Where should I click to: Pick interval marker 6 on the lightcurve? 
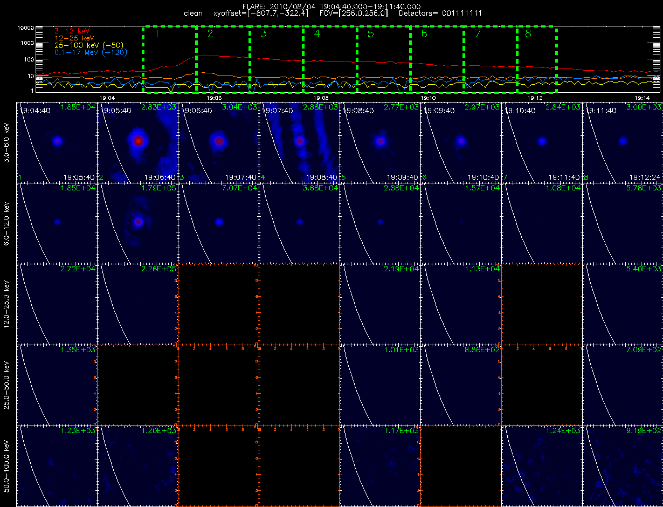pyautogui.click(x=424, y=34)
